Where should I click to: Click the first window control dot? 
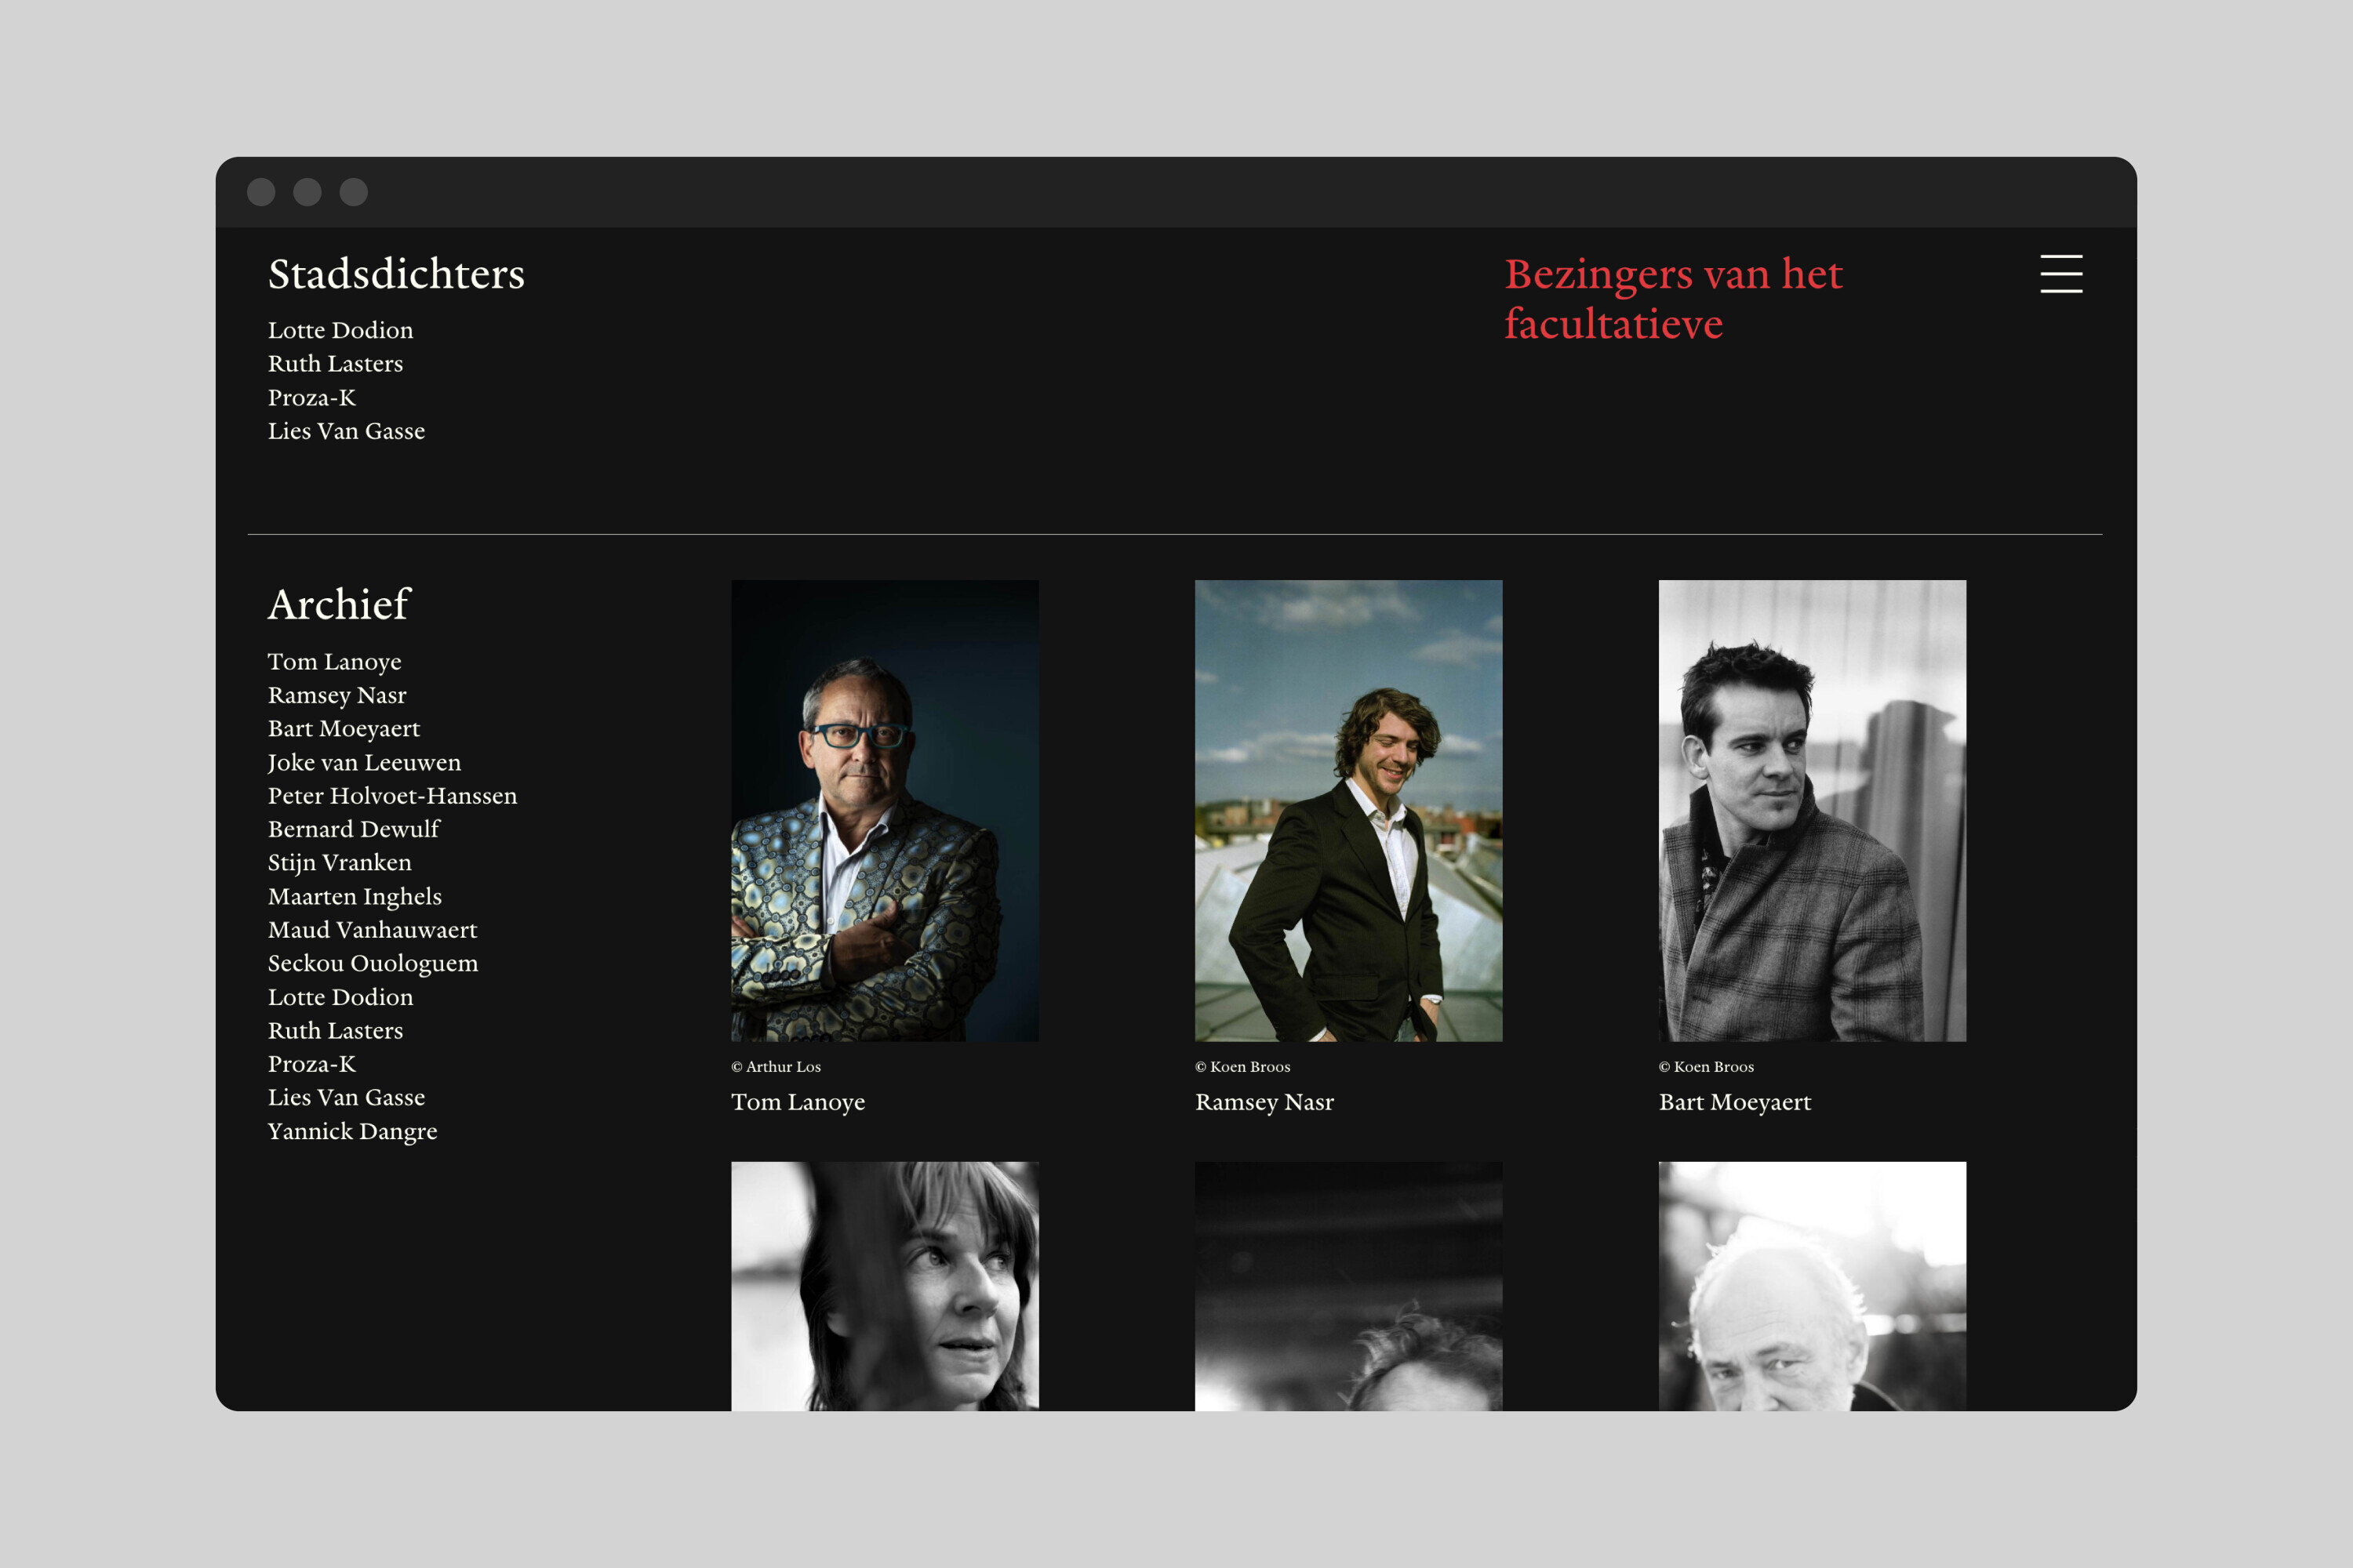click(261, 192)
